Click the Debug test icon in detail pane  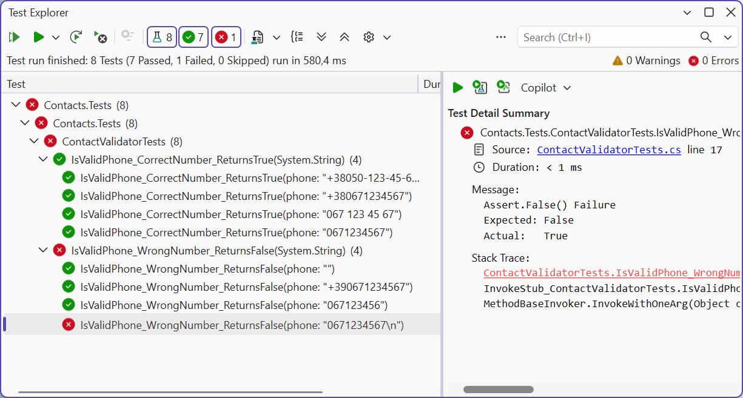click(480, 87)
